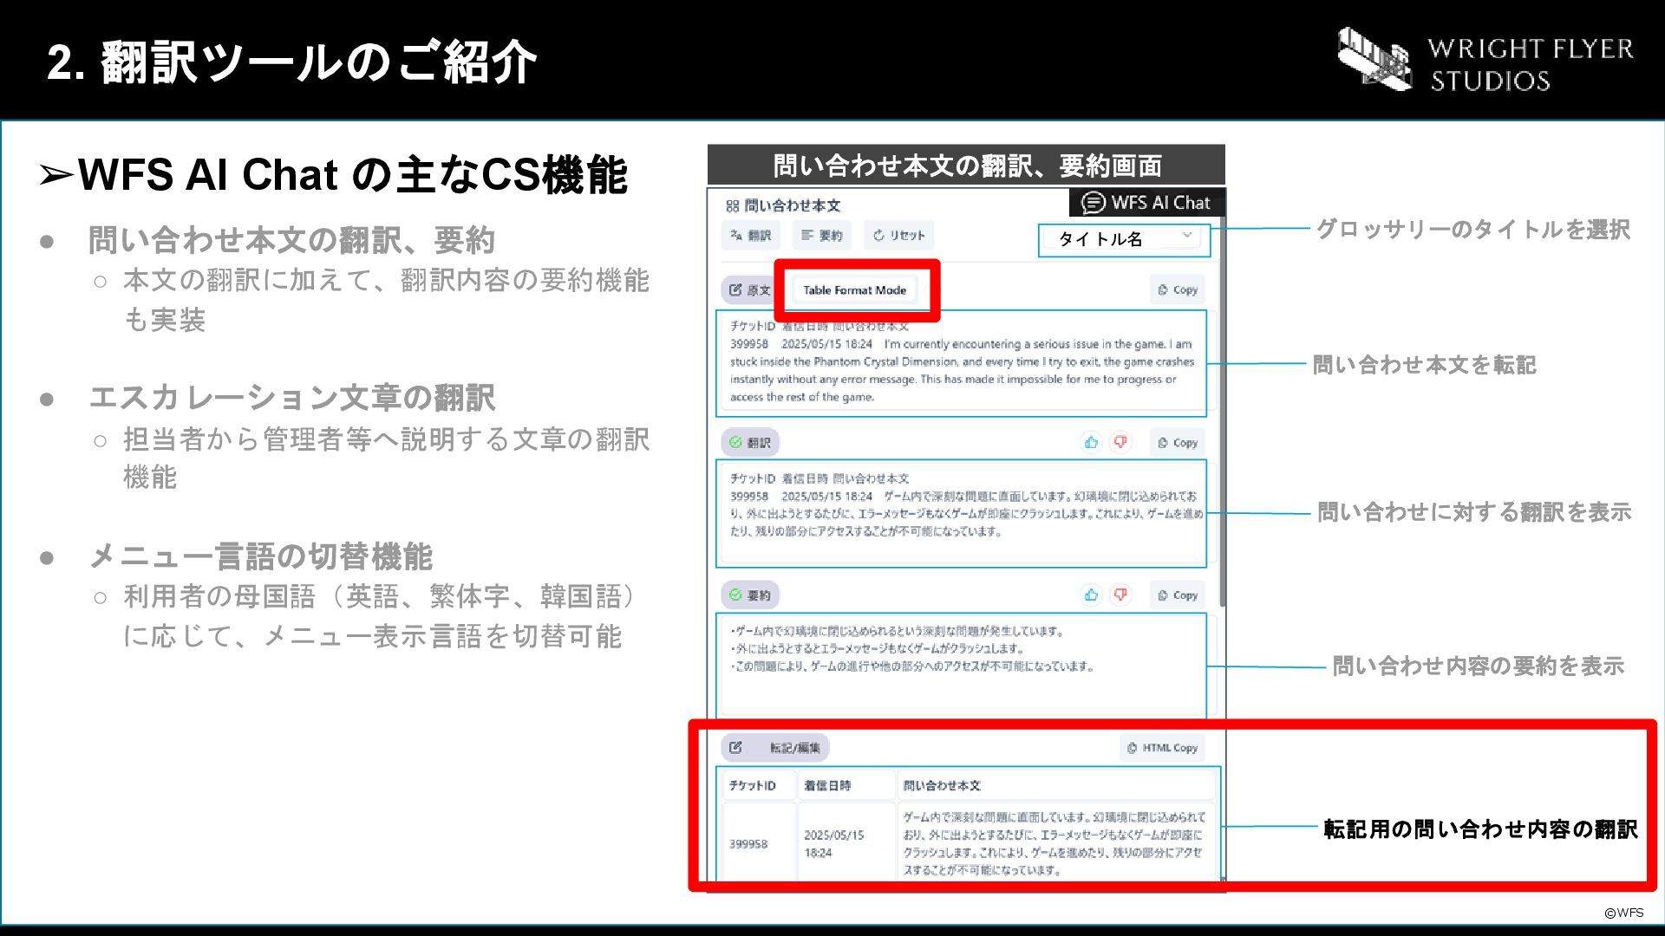Click the 原文 edit icon label
Viewport: 1665px width, 936px height.
[749, 290]
